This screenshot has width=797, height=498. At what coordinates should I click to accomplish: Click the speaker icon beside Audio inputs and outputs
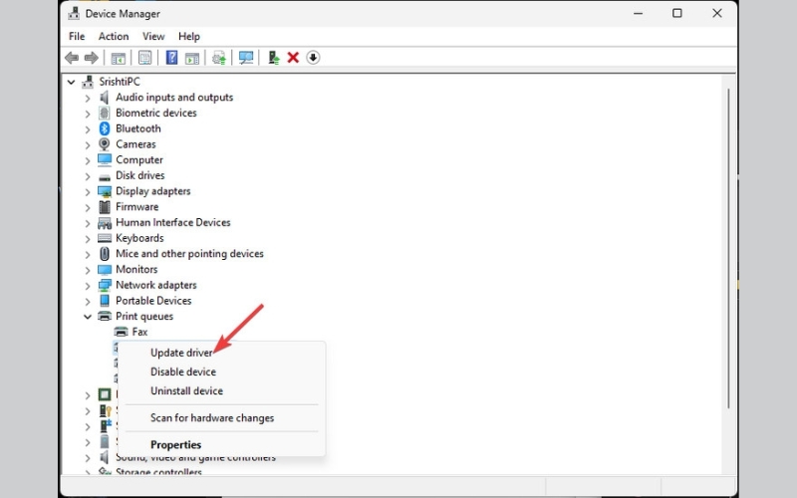click(105, 97)
